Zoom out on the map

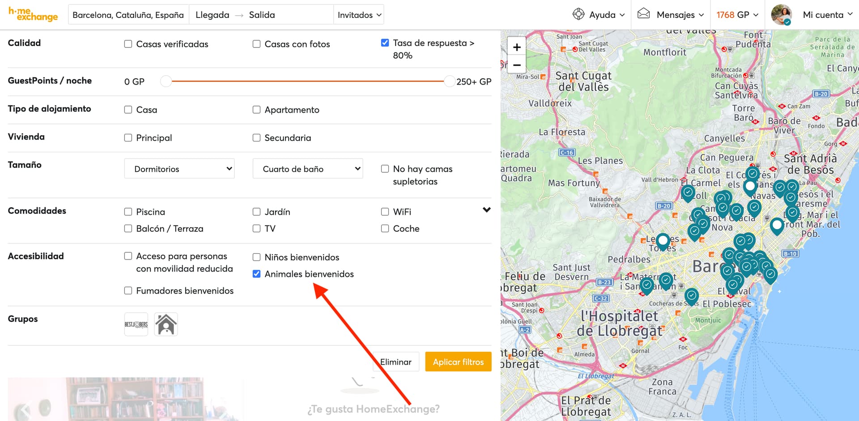pyautogui.click(x=517, y=65)
